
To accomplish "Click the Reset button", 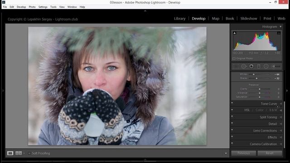I will point(270,153).
